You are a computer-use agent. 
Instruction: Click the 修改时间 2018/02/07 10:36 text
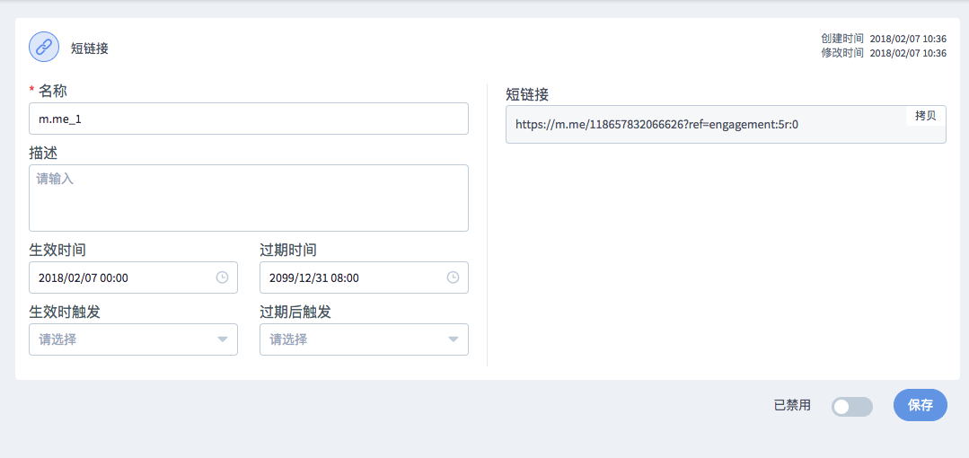point(884,53)
